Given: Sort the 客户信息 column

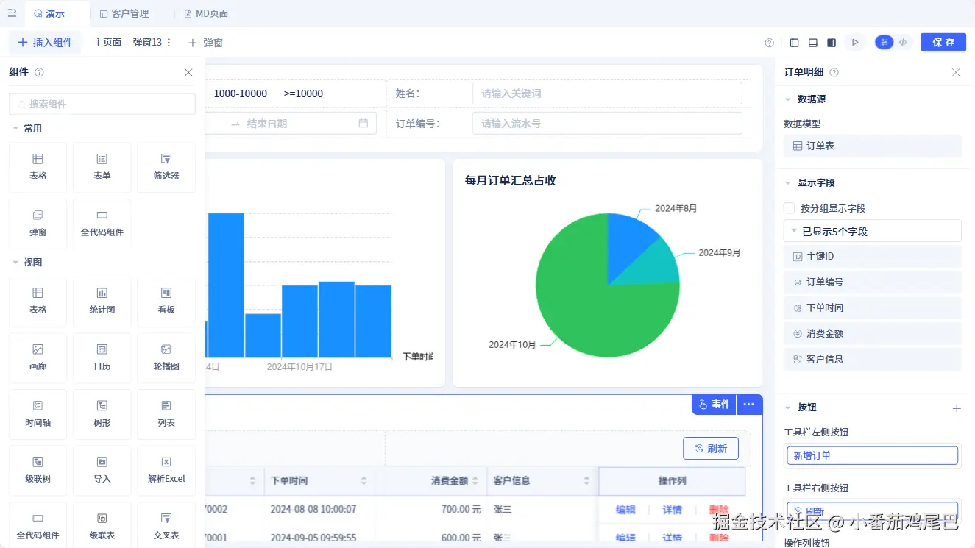Looking at the screenshot, I should click(586, 480).
